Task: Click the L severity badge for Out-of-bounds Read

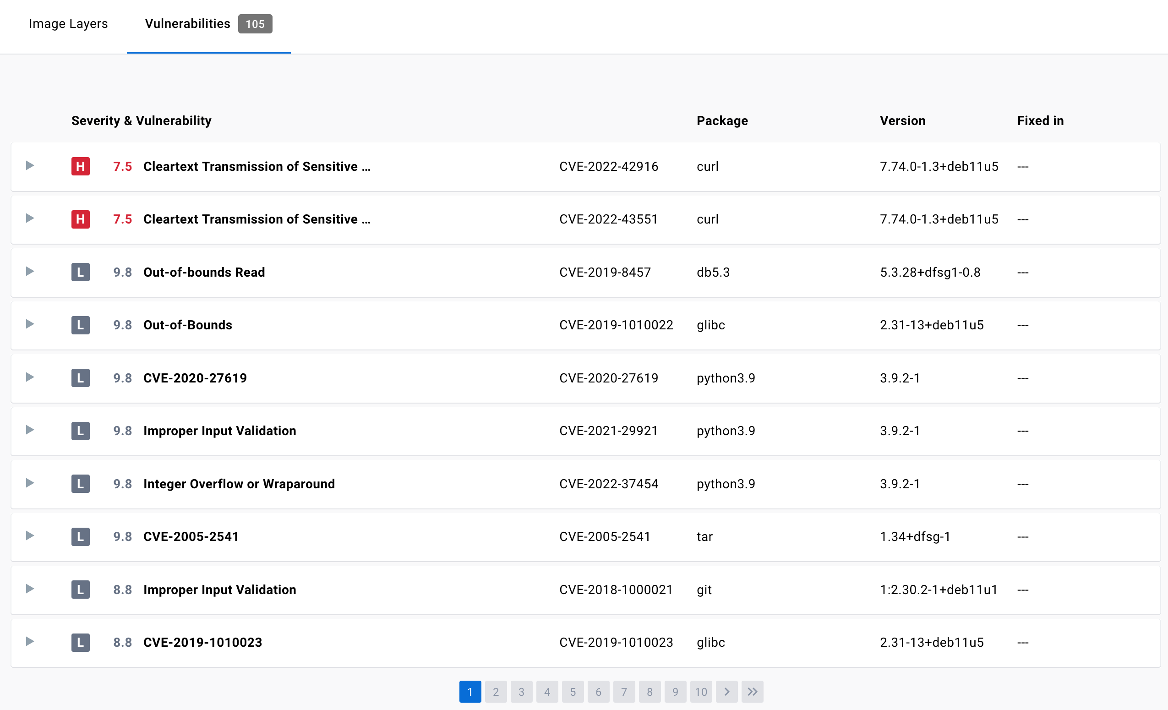Action: coord(80,272)
